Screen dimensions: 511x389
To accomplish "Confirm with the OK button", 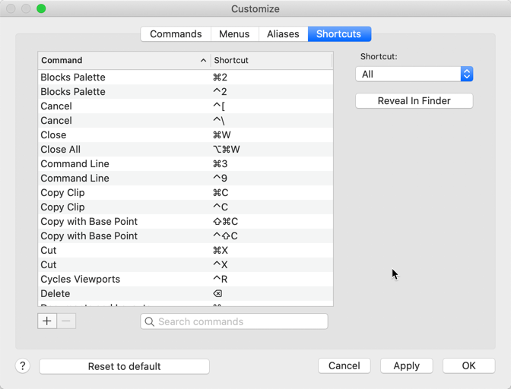I will pos(468,365).
